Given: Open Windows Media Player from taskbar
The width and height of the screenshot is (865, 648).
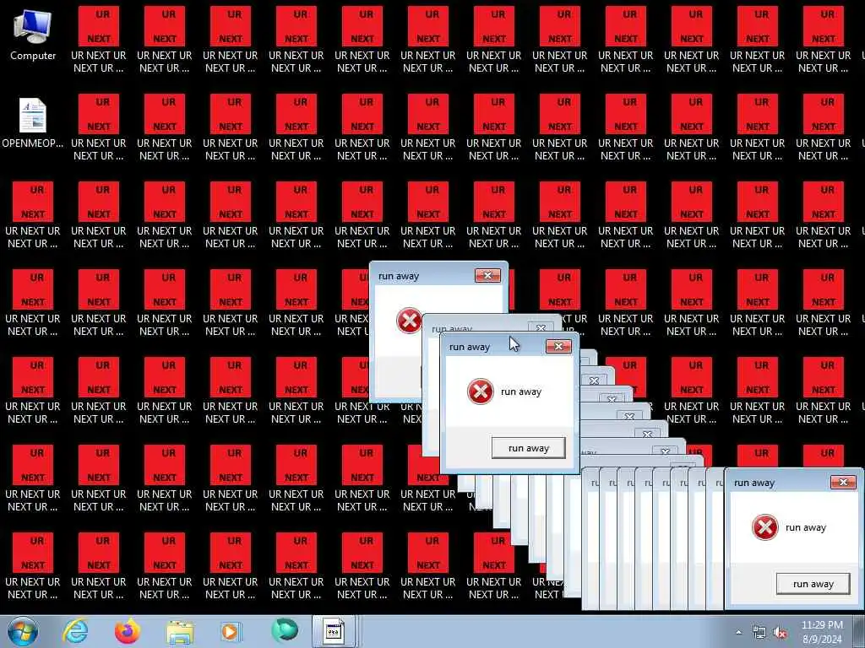Looking at the screenshot, I should pos(230,631).
